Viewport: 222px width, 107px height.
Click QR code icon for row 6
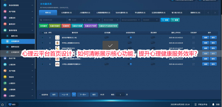(x=193, y=64)
